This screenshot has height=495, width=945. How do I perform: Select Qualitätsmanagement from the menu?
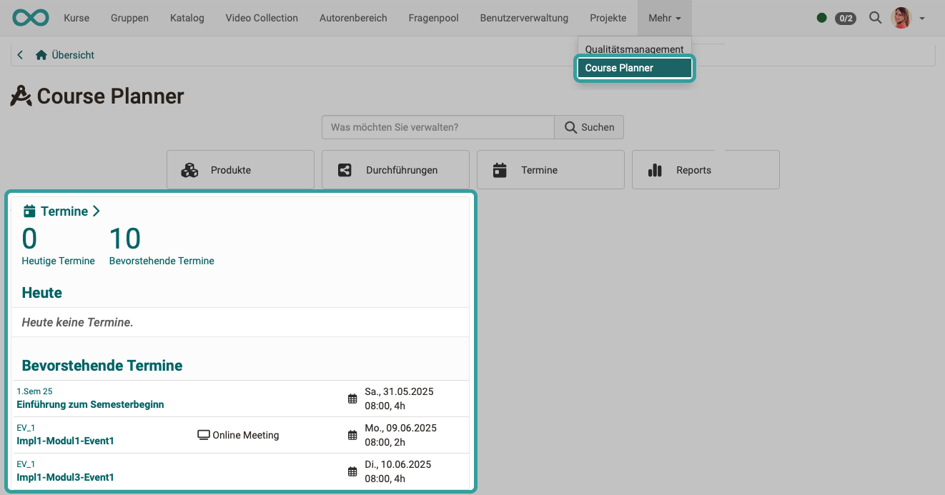pos(633,49)
